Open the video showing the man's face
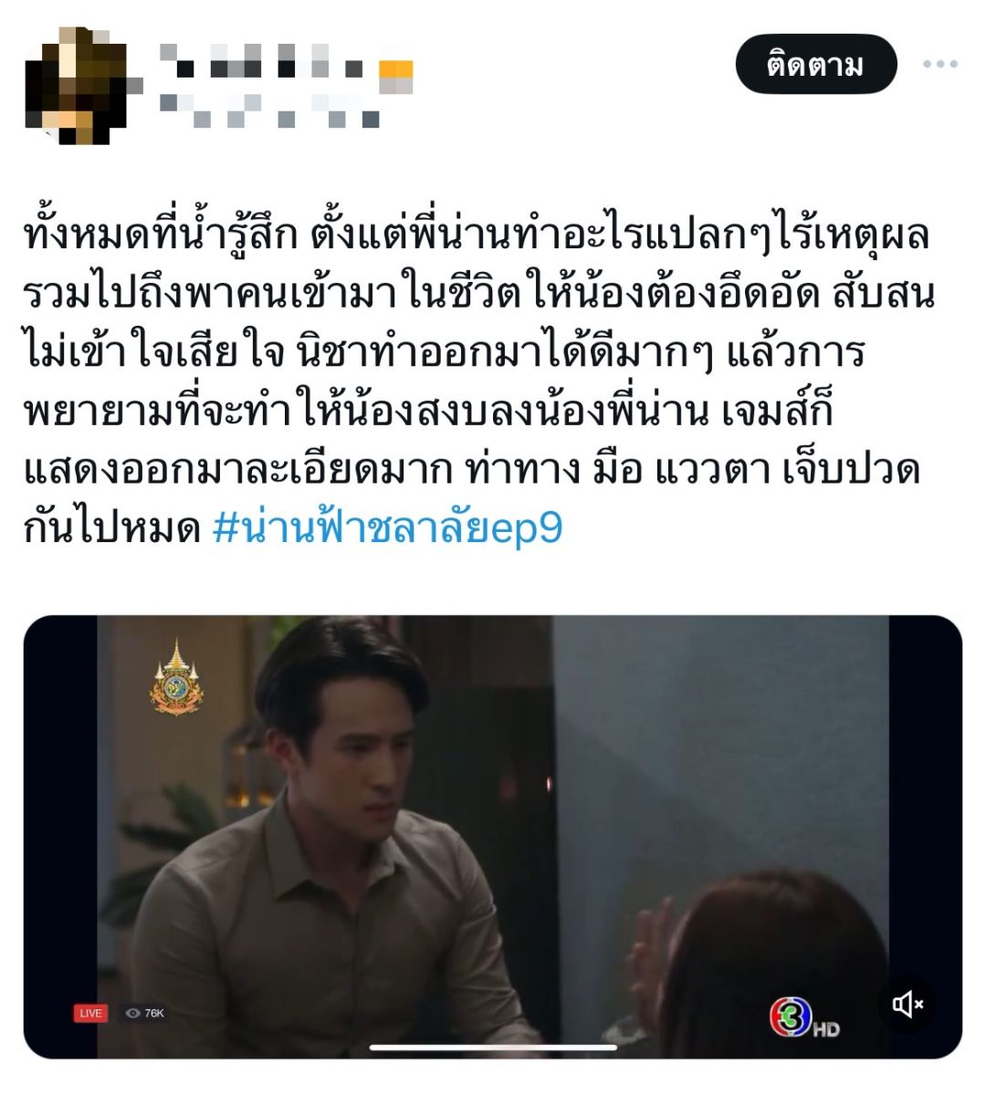The image size is (986, 1096). pos(493,837)
